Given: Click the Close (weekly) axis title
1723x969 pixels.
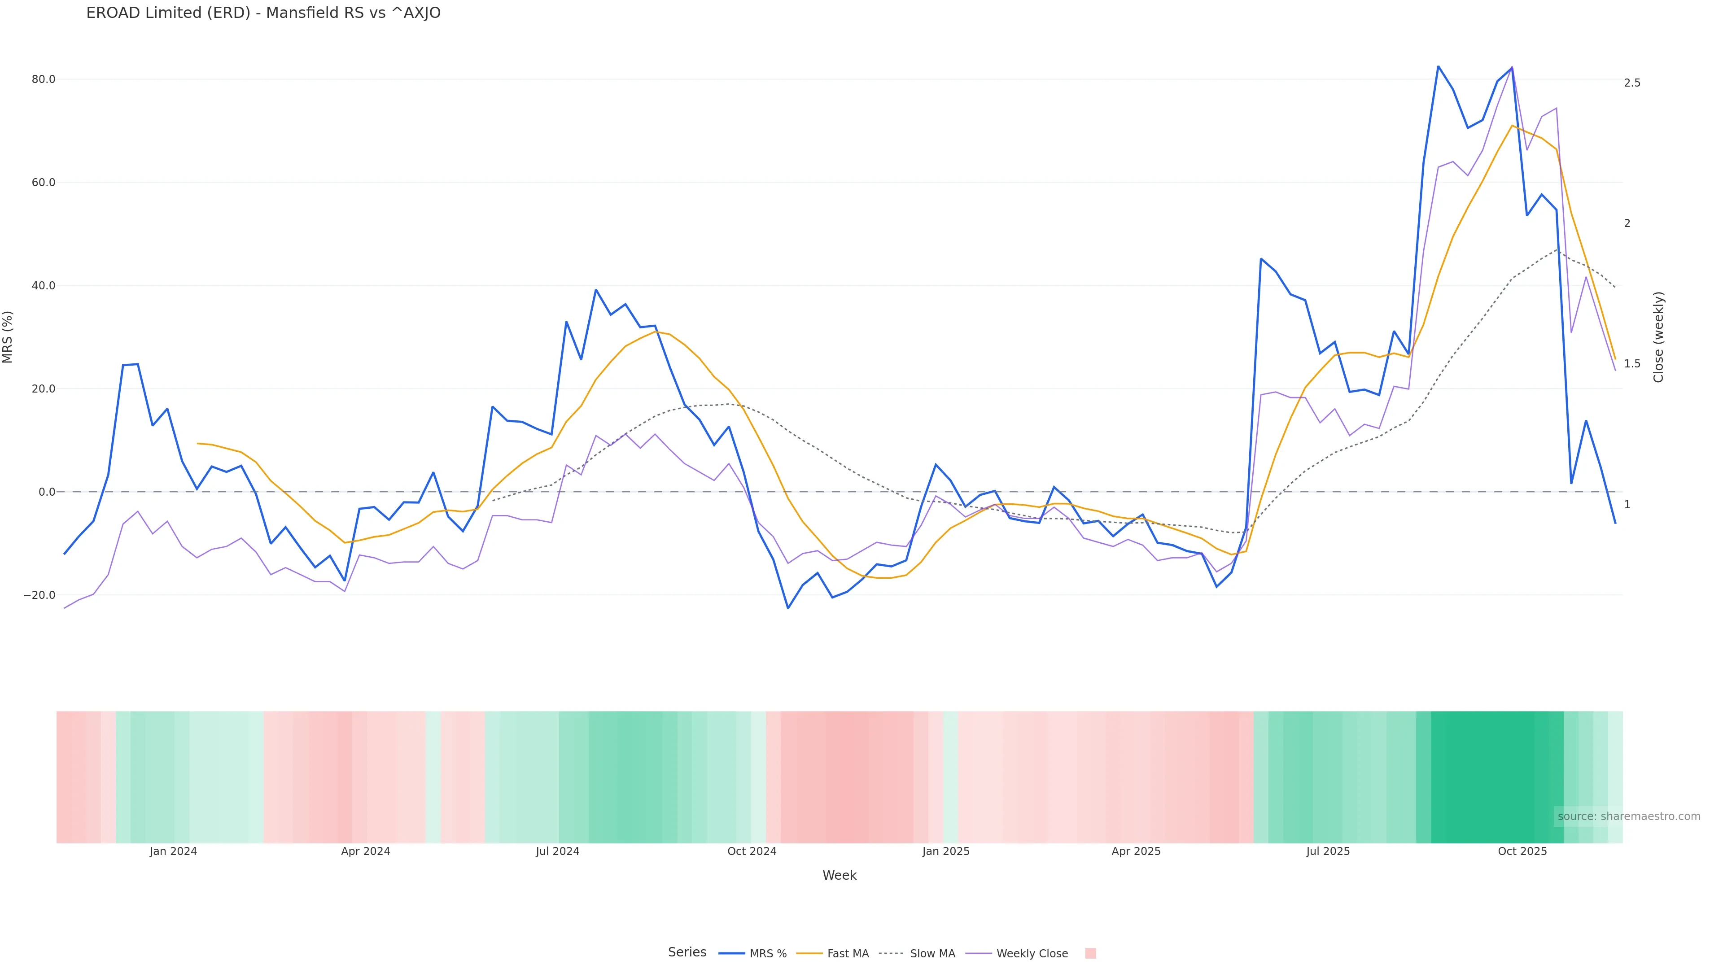Looking at the screenshot, I should click(x=1658, y=336).
